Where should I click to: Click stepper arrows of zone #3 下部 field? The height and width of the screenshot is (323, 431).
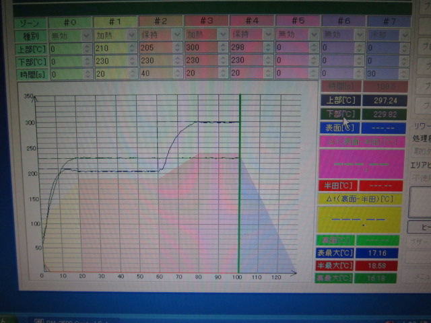click(x=222, y=60)
